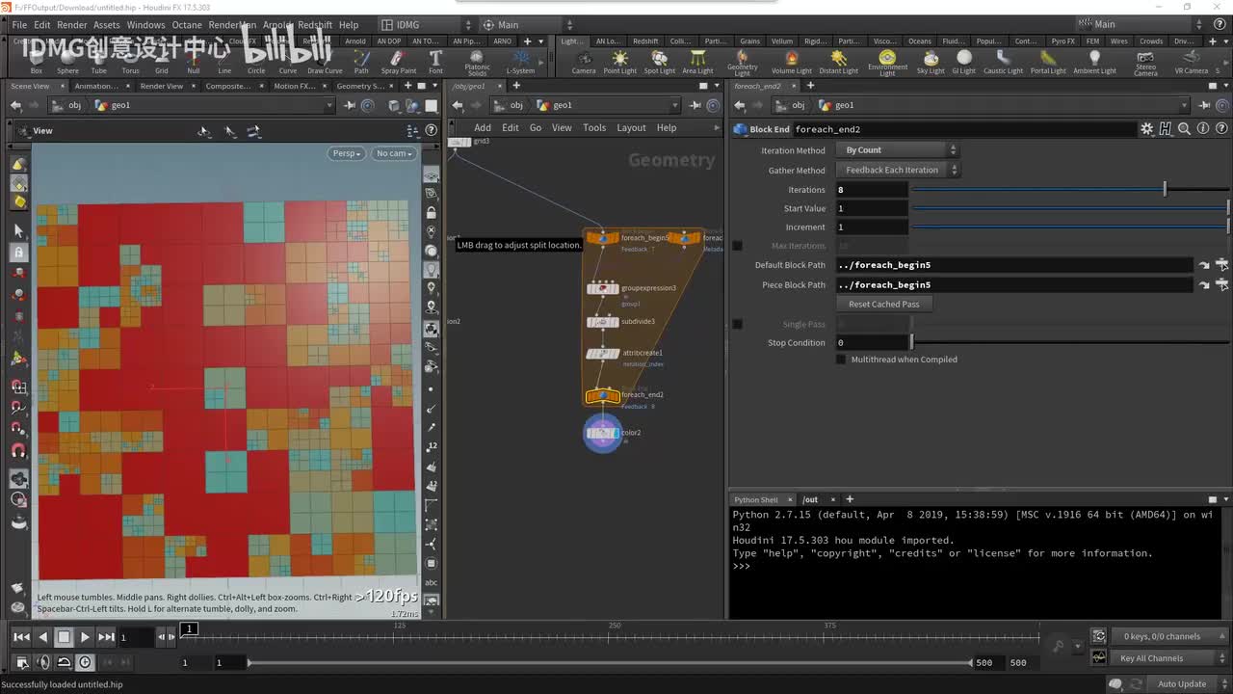Enable the Max Iterations checkbox
The width and height of the screenshot is (1233, 694).
pyautogui.click(x=738, y=246)
